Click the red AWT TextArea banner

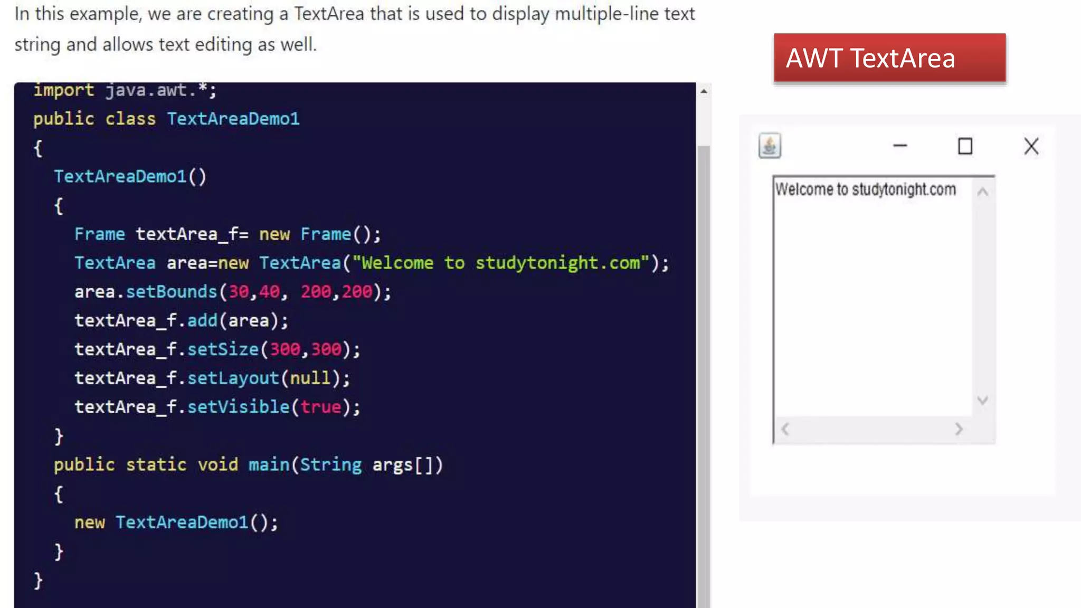pos(889,58)
